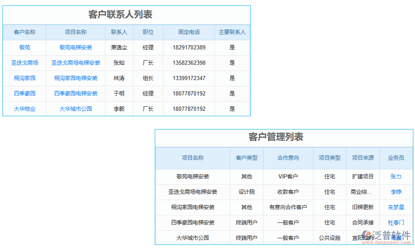415x249 pixels.
Task: Click the 客户类型 column header
Action: click(247, 158)
